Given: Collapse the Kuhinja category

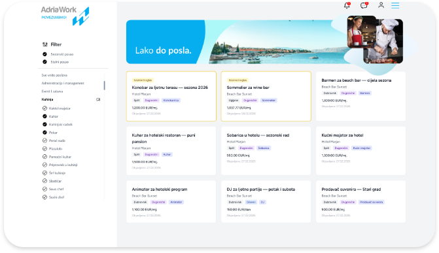Looking at the screenshot, I should 47,99.
